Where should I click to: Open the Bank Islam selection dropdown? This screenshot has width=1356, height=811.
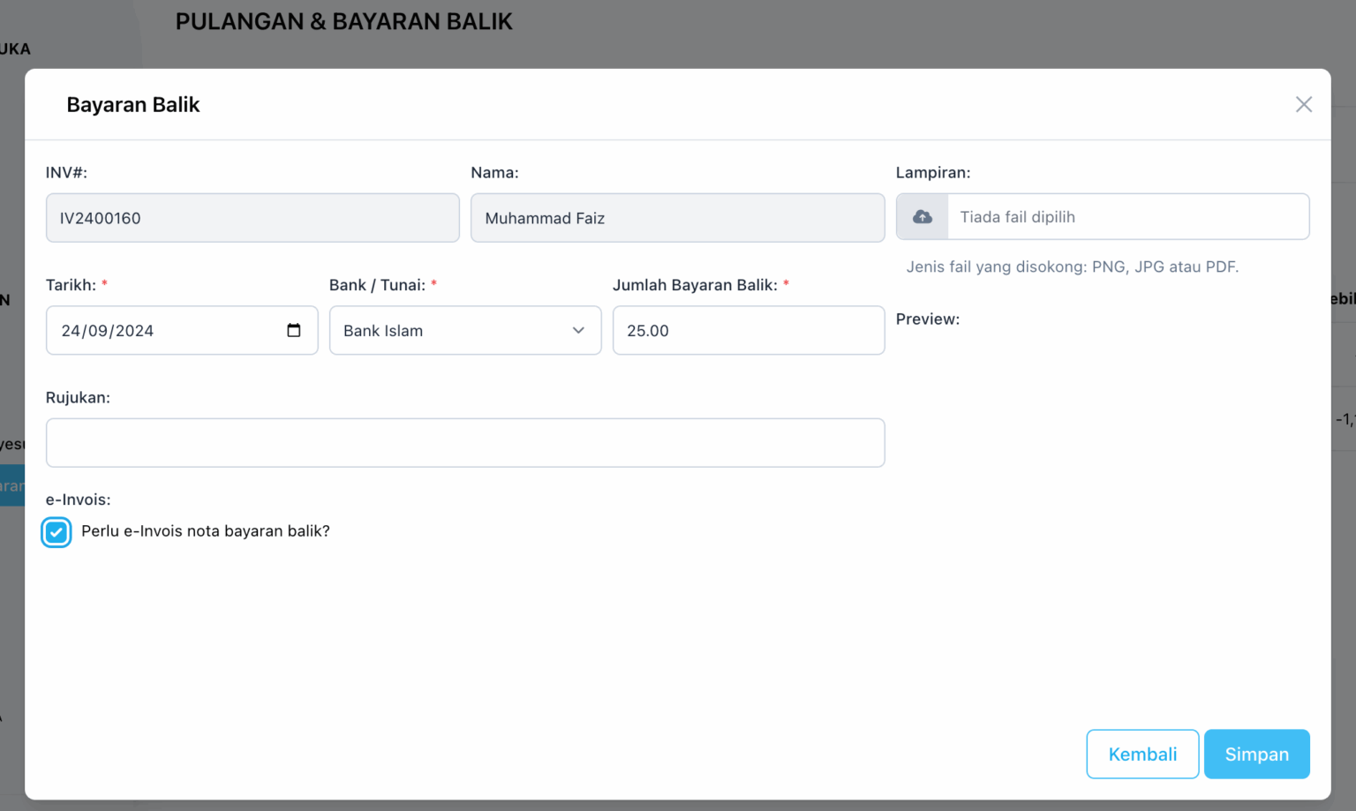450,330
